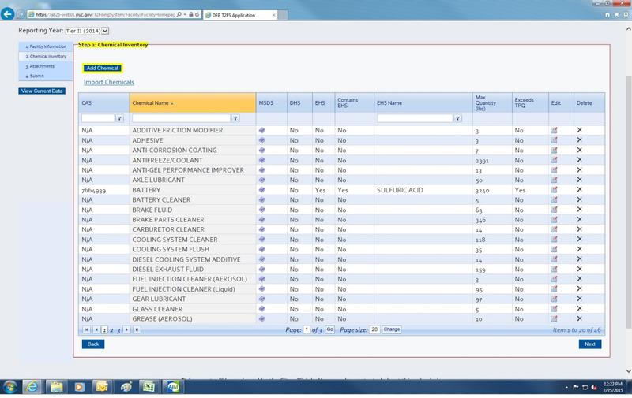This screenshot has height=398, width=632.
Task: Delete the BATTERY CLEANER row
Action: [x=579, y=199]
